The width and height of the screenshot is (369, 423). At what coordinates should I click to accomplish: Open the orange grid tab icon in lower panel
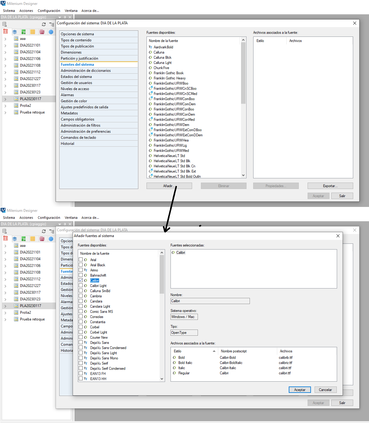[33, 239]
